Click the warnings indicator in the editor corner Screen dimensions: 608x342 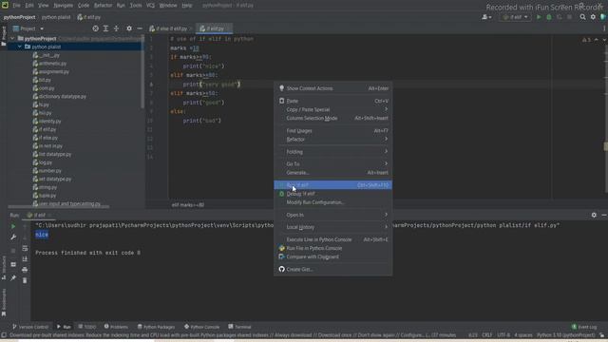click(x=586, y=40)
